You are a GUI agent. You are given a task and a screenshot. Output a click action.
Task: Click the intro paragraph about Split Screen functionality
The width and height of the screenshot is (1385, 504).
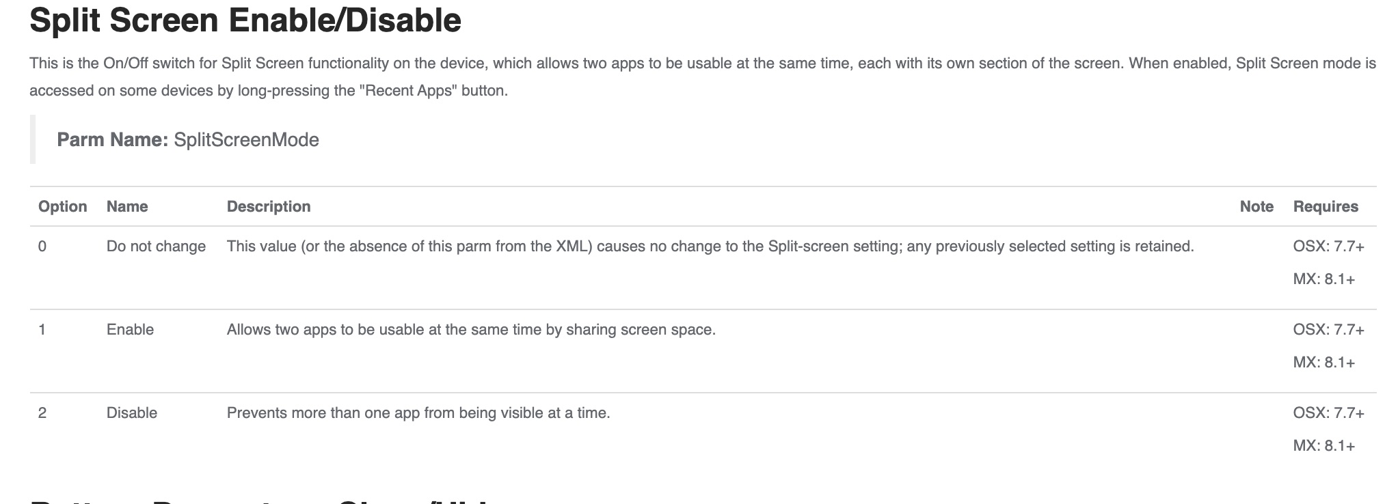[702, 76]
